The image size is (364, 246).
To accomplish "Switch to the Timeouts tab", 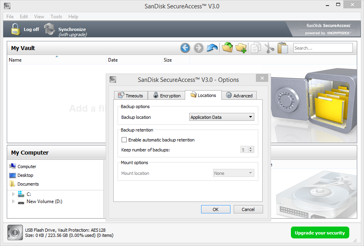I will 131,95.
